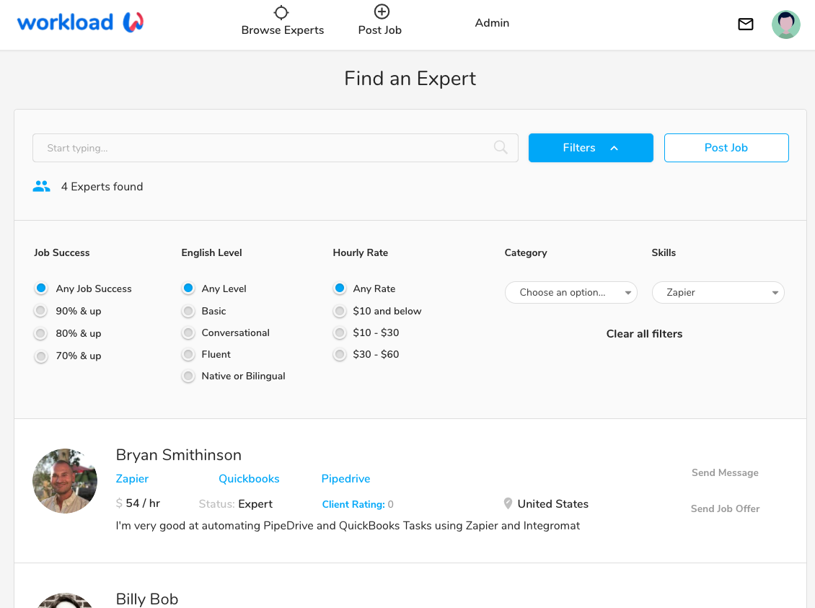Click the search magnifier icon
This screenshot has width=815, height=608.
(x=501, y=148)
